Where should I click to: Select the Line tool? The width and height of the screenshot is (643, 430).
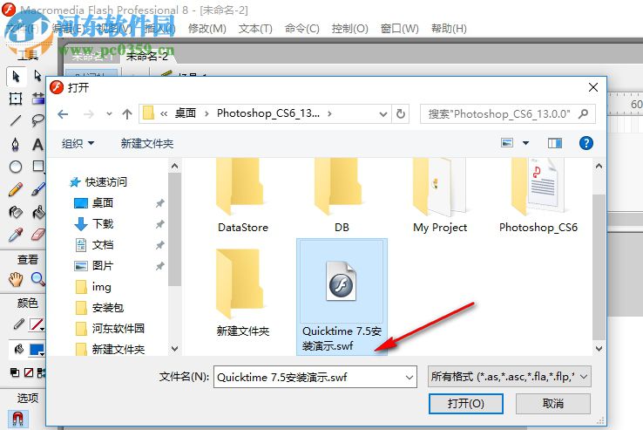[16, 120]
